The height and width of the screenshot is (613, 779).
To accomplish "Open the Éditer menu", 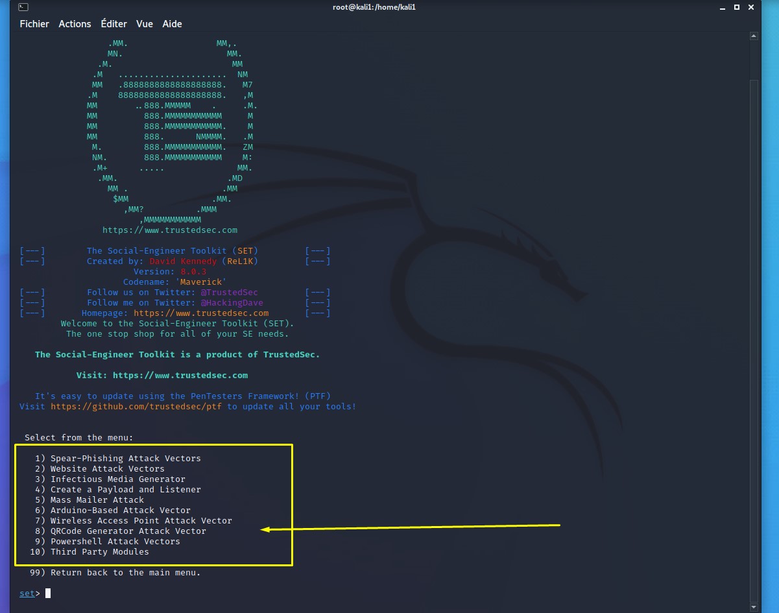I will [x=114, y=24].
